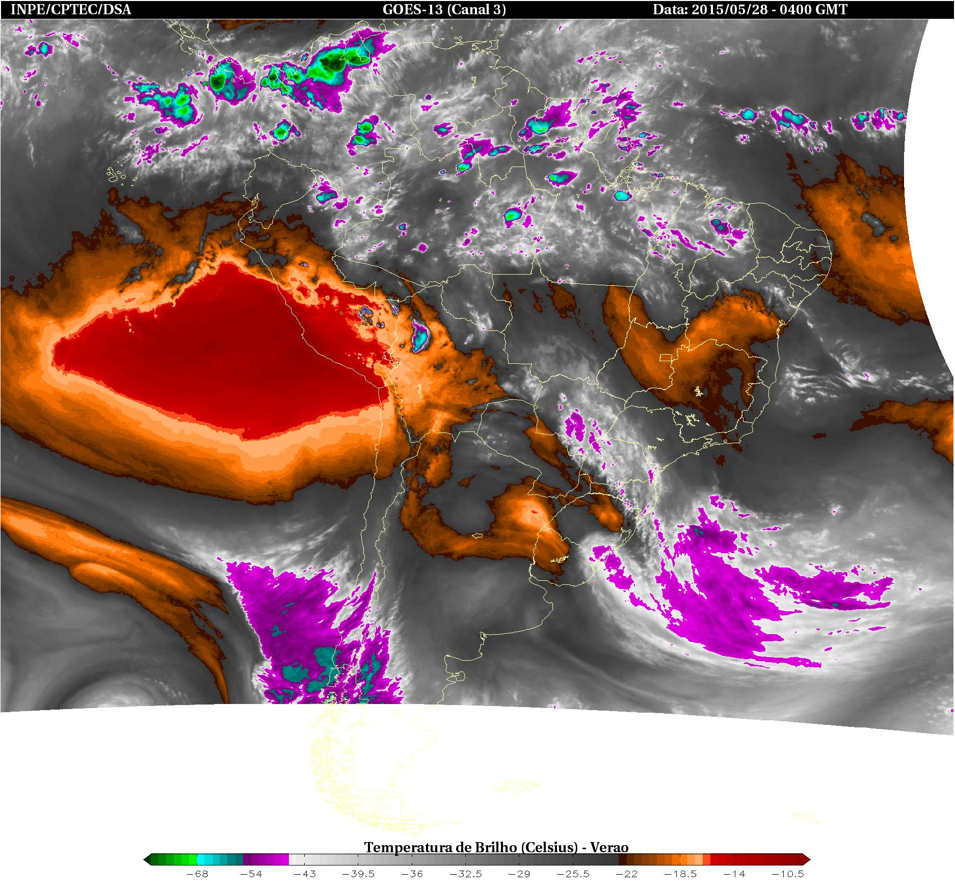Select the -22 color scale label
Viewport: 955px width, 893px height.
tap(626, 874)
